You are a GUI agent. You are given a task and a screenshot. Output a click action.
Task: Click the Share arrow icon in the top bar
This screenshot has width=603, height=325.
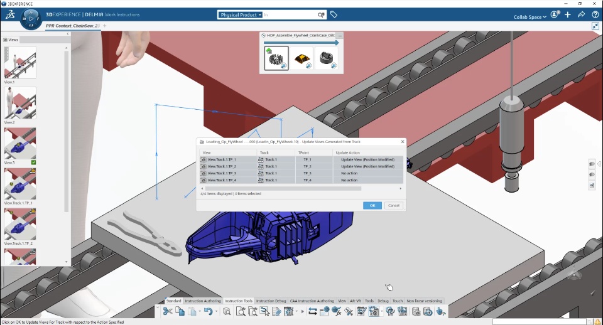582,14
